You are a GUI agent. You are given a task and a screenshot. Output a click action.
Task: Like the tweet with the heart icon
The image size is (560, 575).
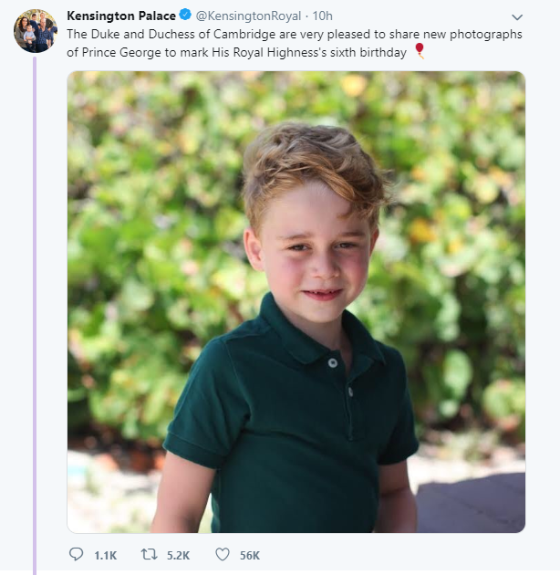coord(223,555)
